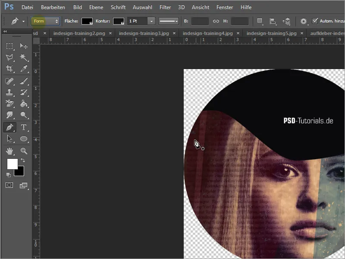Open the 3D menu
Viewport: 345px width, 259px height.
pos(181,7)
